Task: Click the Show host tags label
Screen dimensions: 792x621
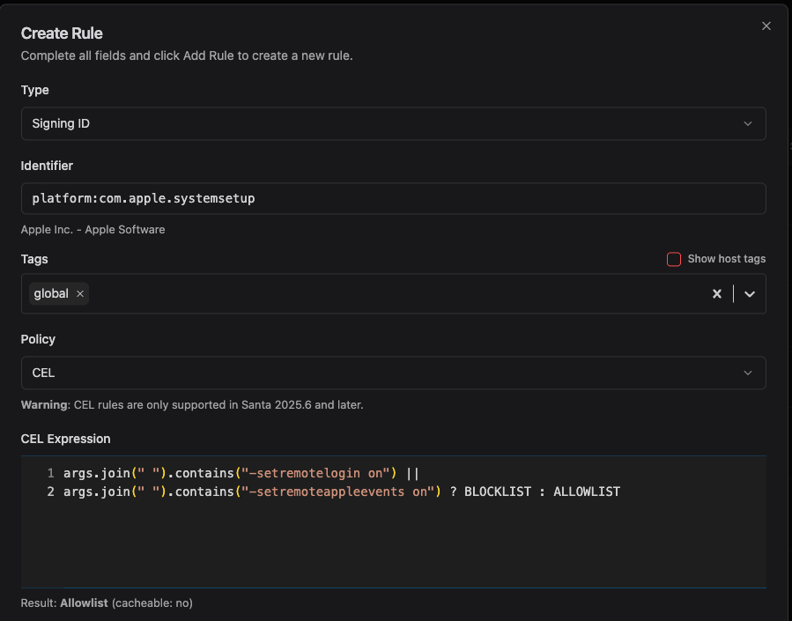Action: pos(726,259)
